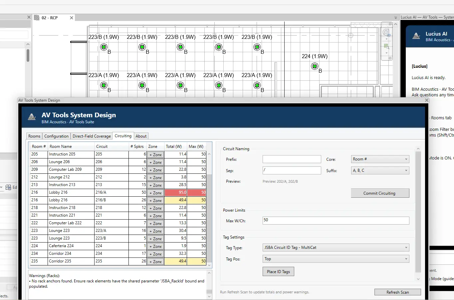Switch to the Rooms tab

pos(34,136)
